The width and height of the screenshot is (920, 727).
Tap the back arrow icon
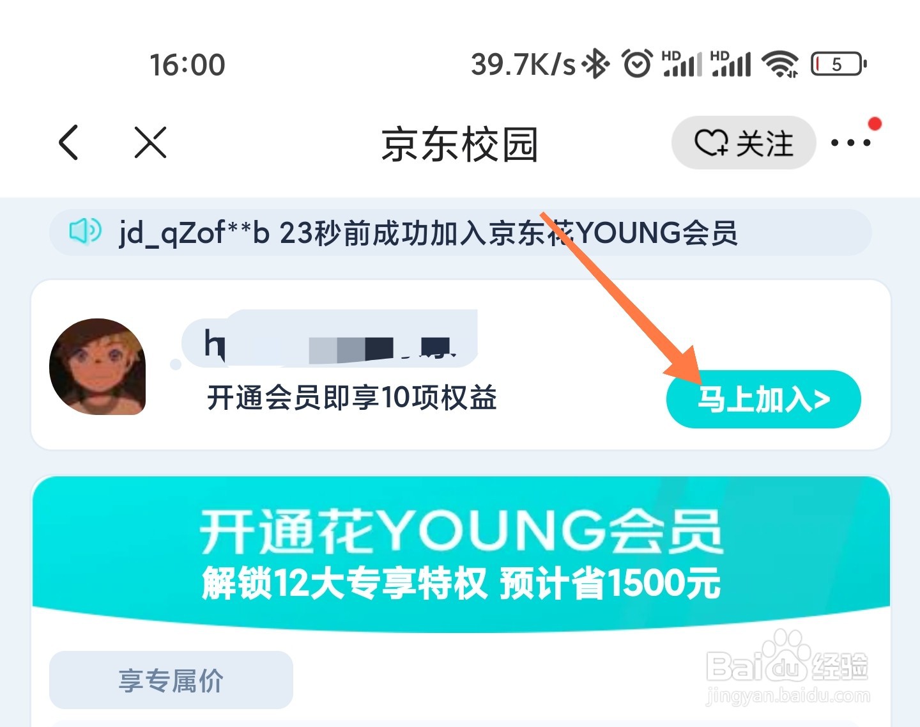coord(68,142)
